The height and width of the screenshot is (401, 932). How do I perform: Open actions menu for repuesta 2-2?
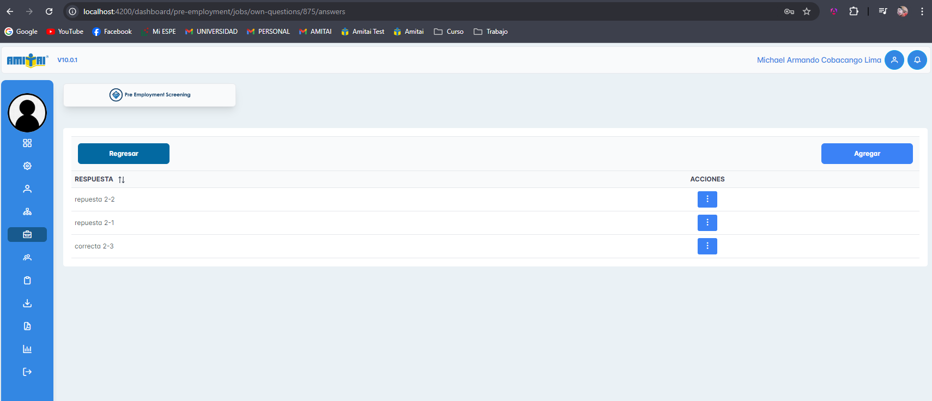tap(707, 199)
